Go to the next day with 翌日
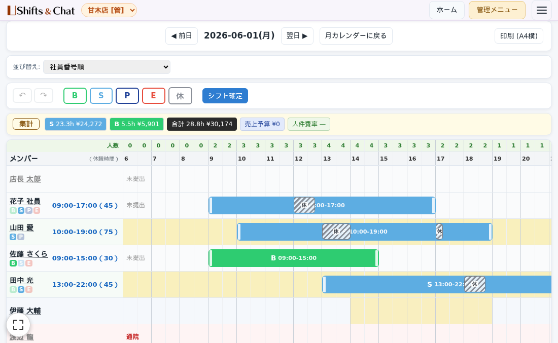Viewport: 558px width, 343px height. (297, 36)
